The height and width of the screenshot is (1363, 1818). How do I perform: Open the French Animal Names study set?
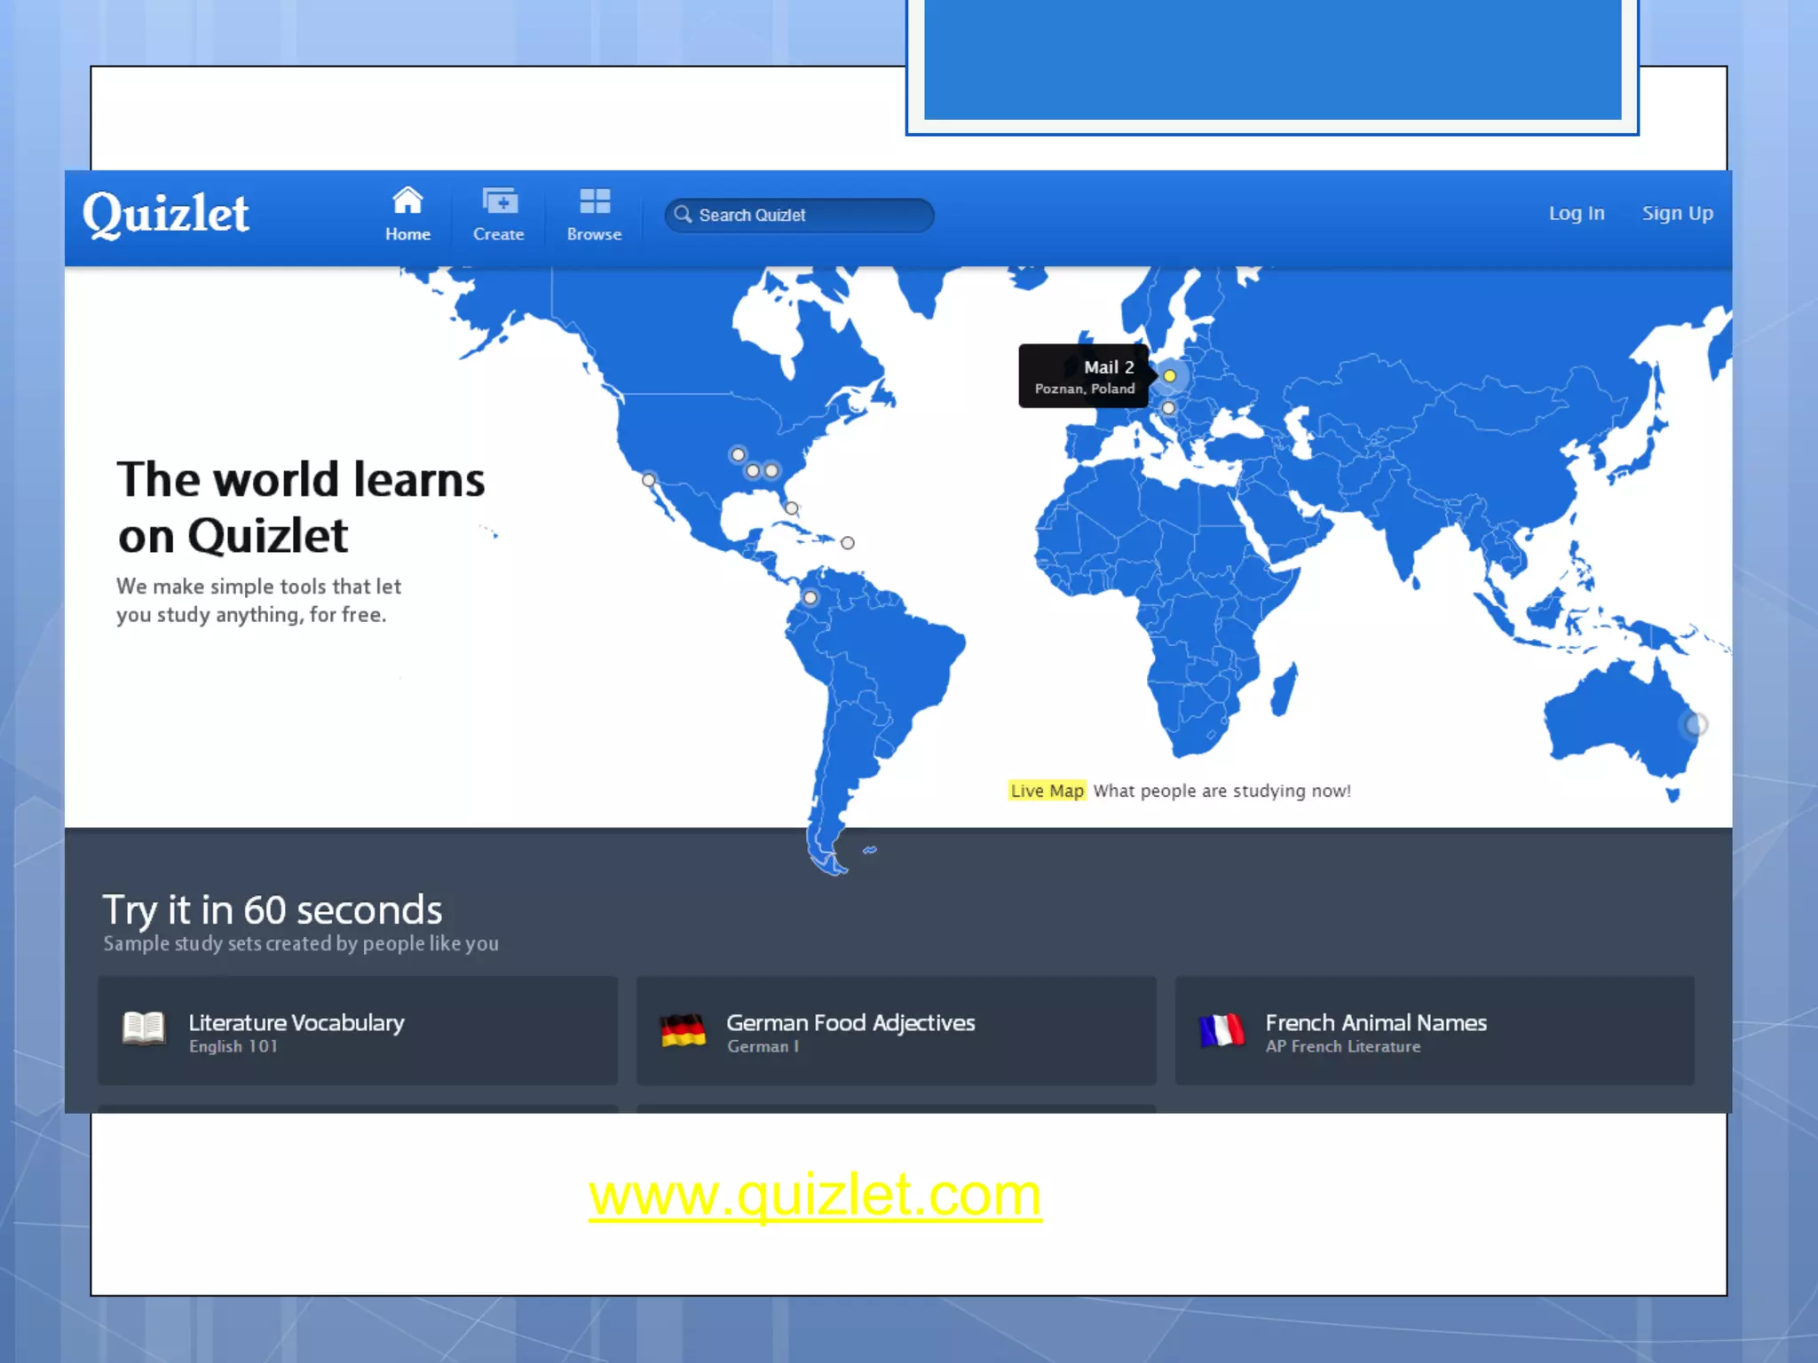tap(1435, 1030)
